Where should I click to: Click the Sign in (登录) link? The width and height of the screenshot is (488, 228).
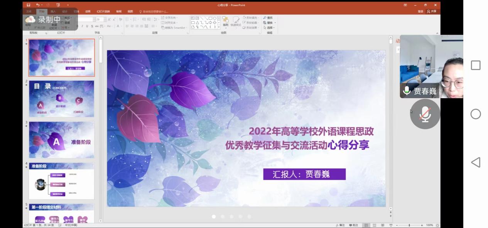pos(420,12)
